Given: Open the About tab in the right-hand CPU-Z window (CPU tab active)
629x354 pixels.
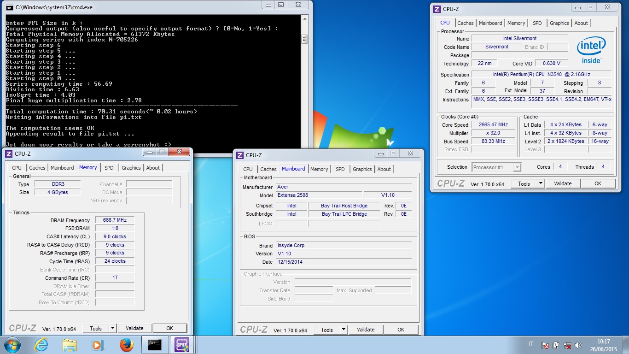Looking at the screenshot, I should 581,23.
